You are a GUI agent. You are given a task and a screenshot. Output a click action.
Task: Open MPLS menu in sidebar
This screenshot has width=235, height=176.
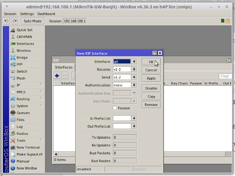27,92
